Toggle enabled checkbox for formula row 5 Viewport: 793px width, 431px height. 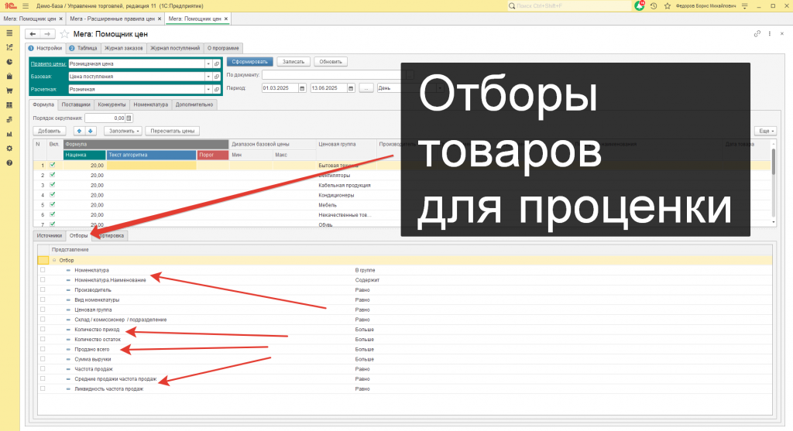[53, 204]
